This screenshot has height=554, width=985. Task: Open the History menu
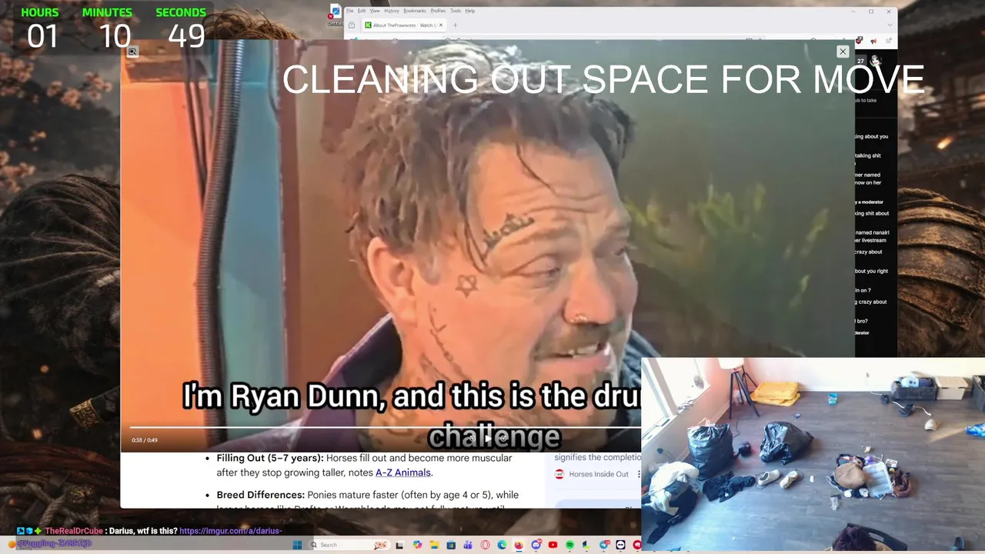(x=392, y=11)
